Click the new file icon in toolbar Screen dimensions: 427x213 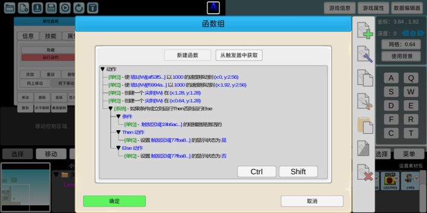pyautogui.click(x=23, y=8)
